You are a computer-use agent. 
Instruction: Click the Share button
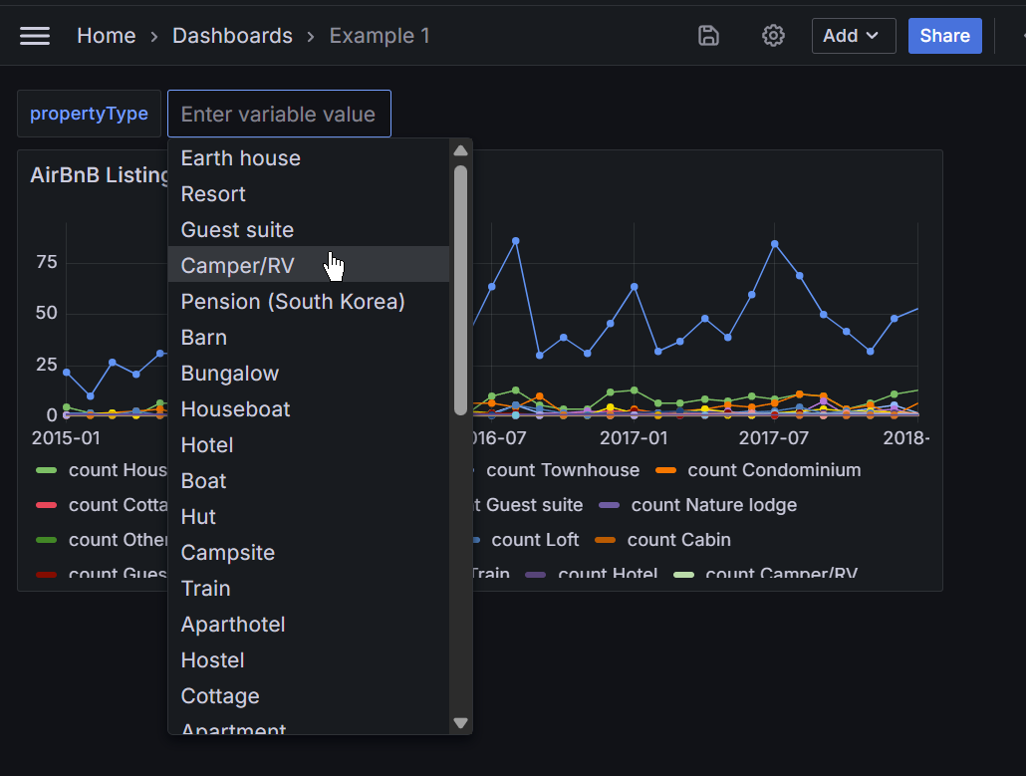944,36
